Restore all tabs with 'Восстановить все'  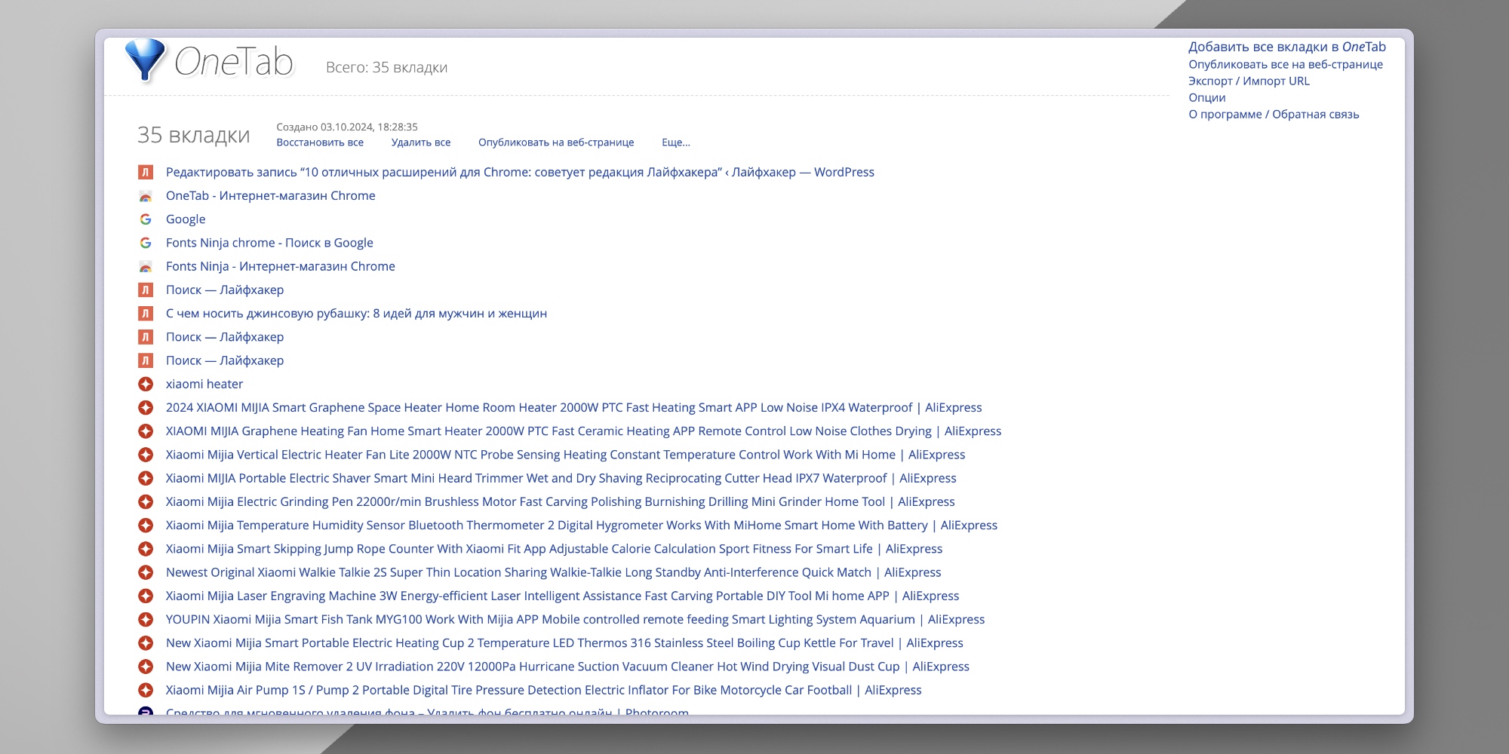(320, 143)
